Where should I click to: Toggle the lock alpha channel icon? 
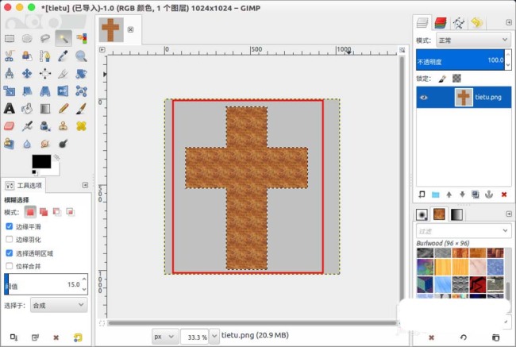point(456,79)
